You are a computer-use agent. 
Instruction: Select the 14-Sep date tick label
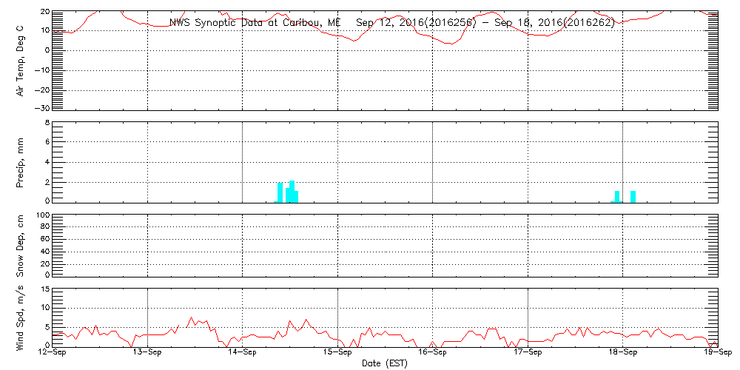tap(243, 353)
